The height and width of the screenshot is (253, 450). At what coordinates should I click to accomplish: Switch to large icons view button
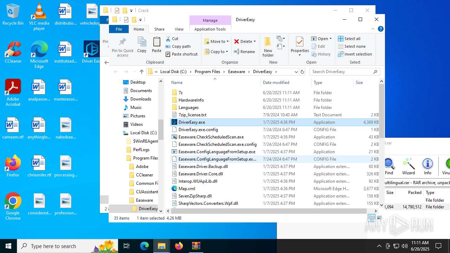pyautogui.click(x=379, y=218)
